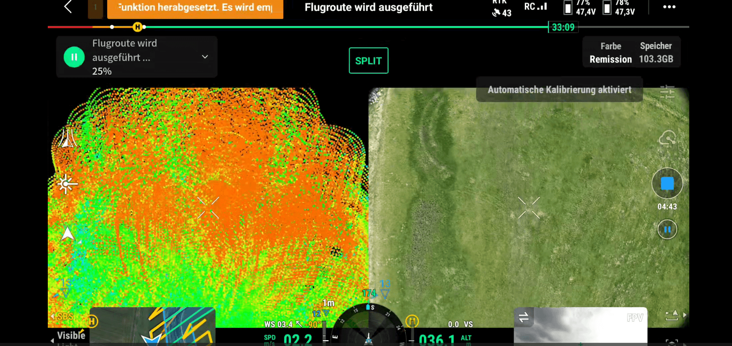Change the Farbe Remission color mode
The height and width of the screenshot is (346, 732).
tap(611, 52)
